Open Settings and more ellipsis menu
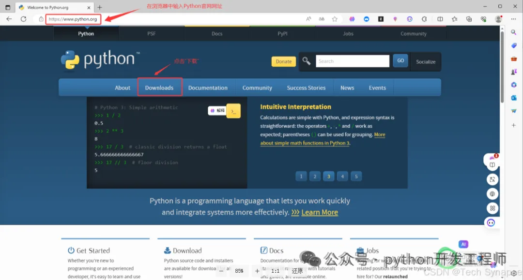 (513, 19)
